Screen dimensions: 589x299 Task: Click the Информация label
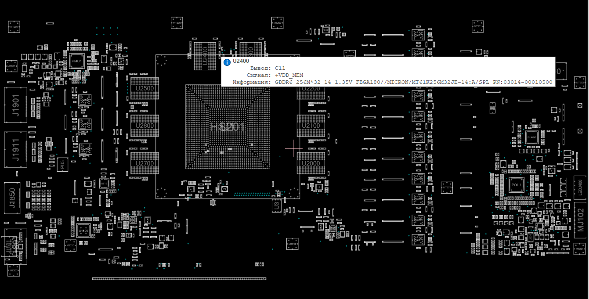pos(252,82)
